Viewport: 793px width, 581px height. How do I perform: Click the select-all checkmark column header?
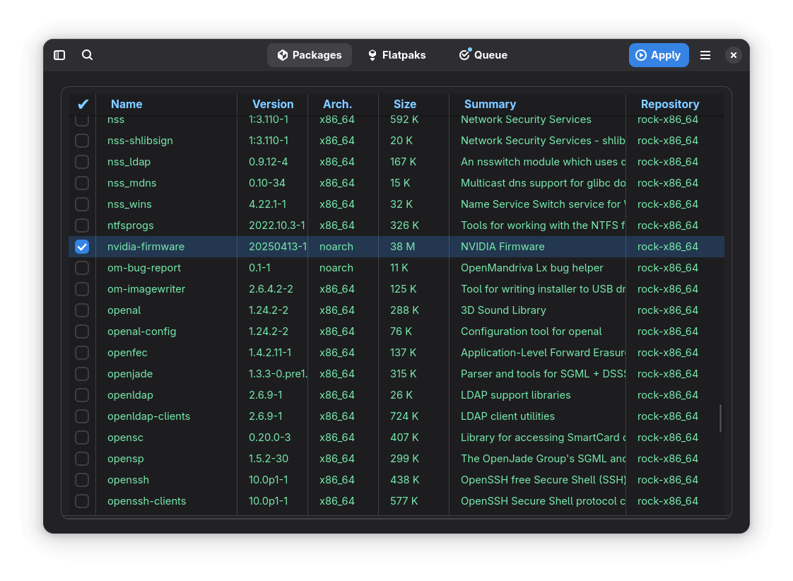[x=83, y=105]
